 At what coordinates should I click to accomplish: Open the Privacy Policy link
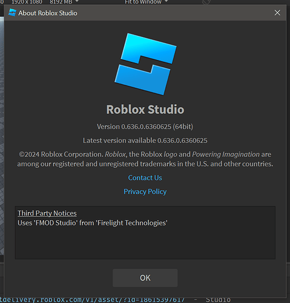(145, 191)
